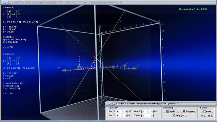This screenshot has height=122, width=217.
Task: Click left arrow of Rot. Z scrollbar
Action: click(x=143, y=111)
